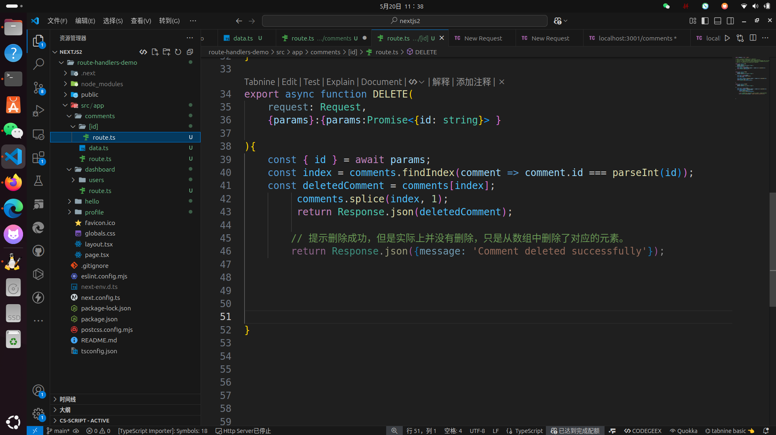Click New File icon in explorer header
This screenshot has width=776, height=435.
coord(155,52)
